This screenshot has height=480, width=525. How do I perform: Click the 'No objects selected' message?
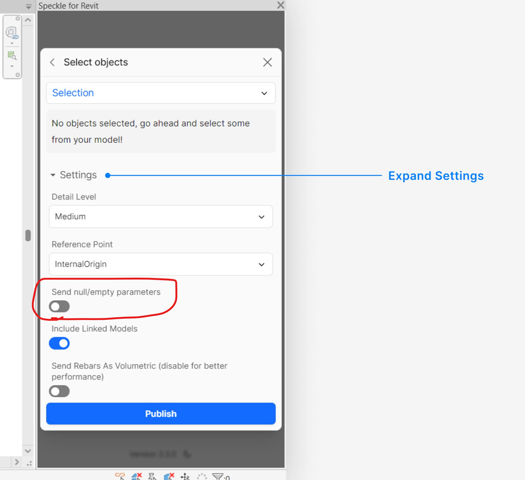pos(161,131)
